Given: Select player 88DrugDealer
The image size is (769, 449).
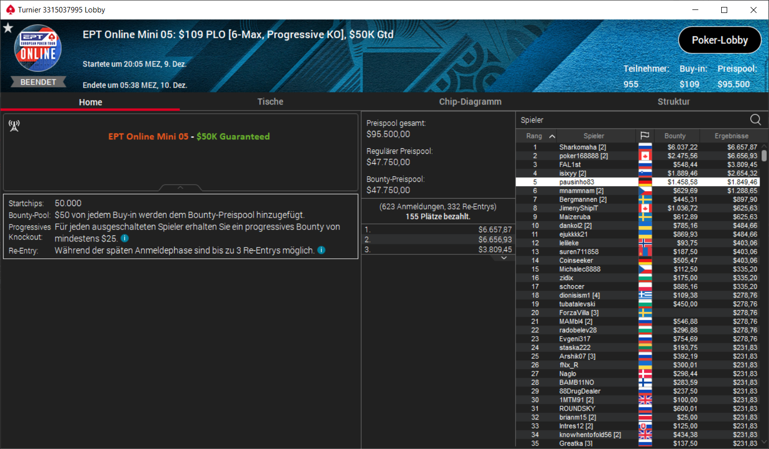Looking at the screenshot, I should 638,391.
